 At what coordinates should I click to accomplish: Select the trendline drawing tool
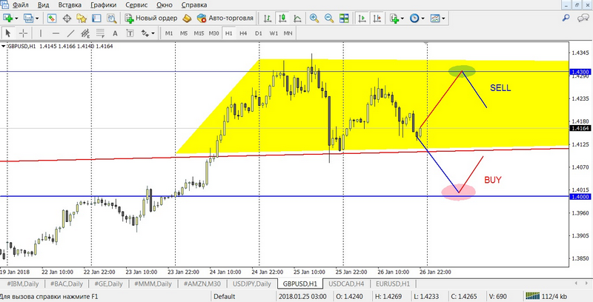(72, 33)
